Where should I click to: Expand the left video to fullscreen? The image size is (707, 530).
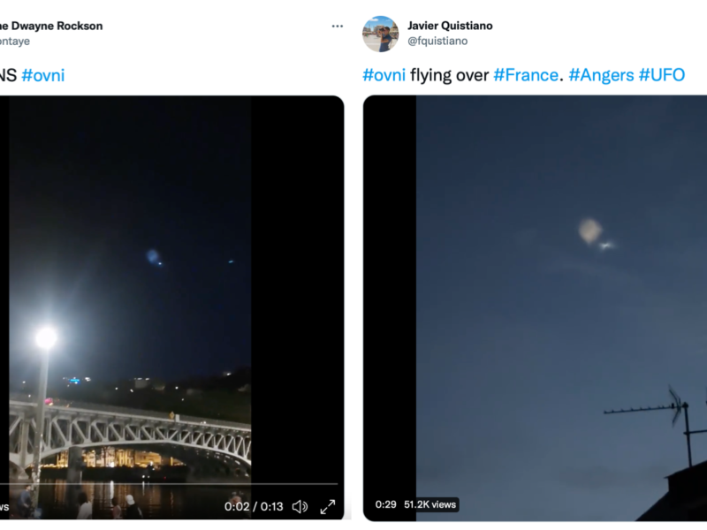327,506
